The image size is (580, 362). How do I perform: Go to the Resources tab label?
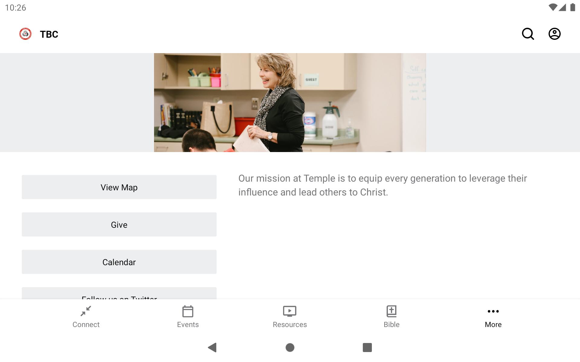pos(290,325)
